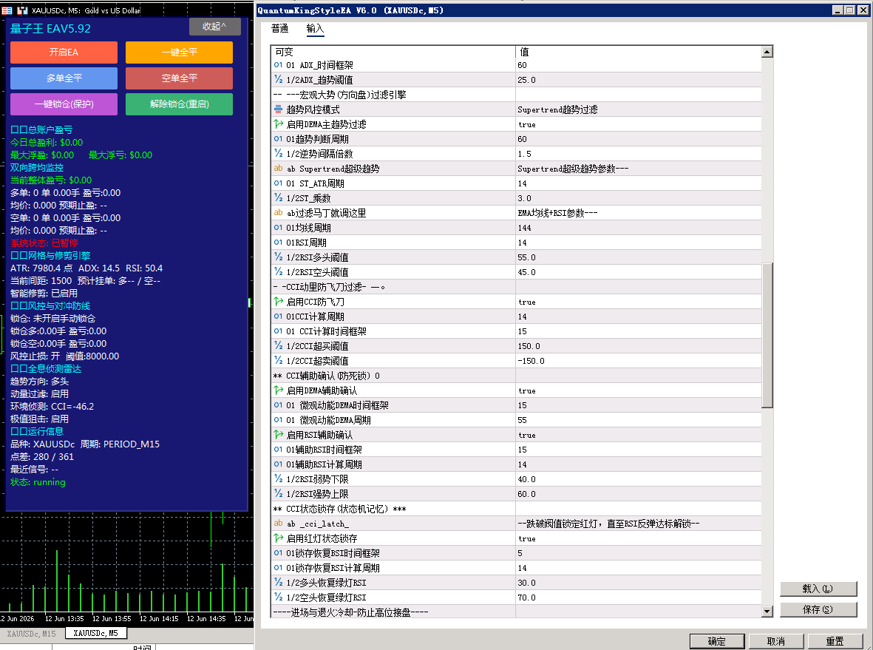Click the parameter list scroll down arrow

pos(767,611)
